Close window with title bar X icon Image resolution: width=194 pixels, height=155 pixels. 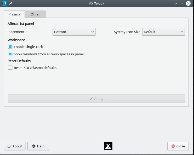[x=188, y=3]
